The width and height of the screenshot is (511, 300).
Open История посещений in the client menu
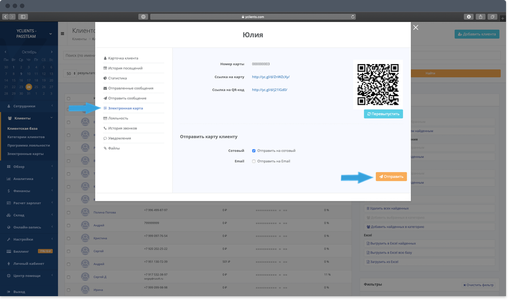[x=123, y=68]
